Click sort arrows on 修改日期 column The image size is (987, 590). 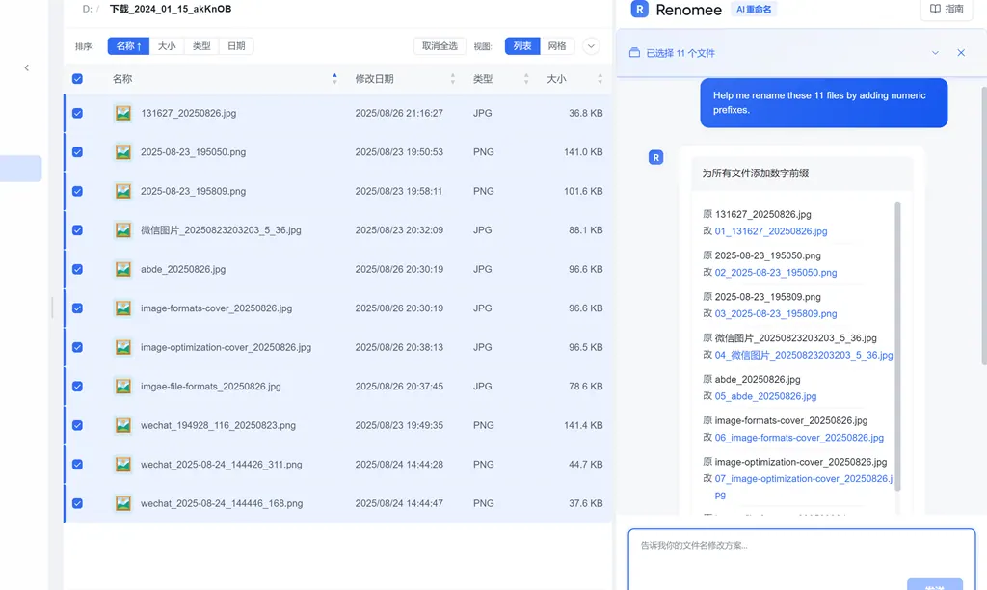point(453,79)
